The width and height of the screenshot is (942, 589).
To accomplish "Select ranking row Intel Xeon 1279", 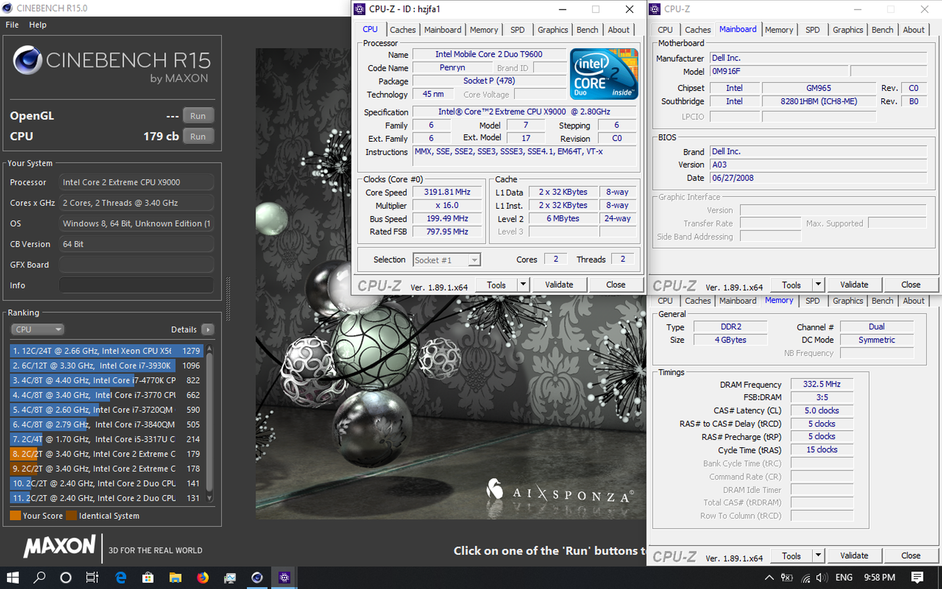I will click(x=106, y=351).
